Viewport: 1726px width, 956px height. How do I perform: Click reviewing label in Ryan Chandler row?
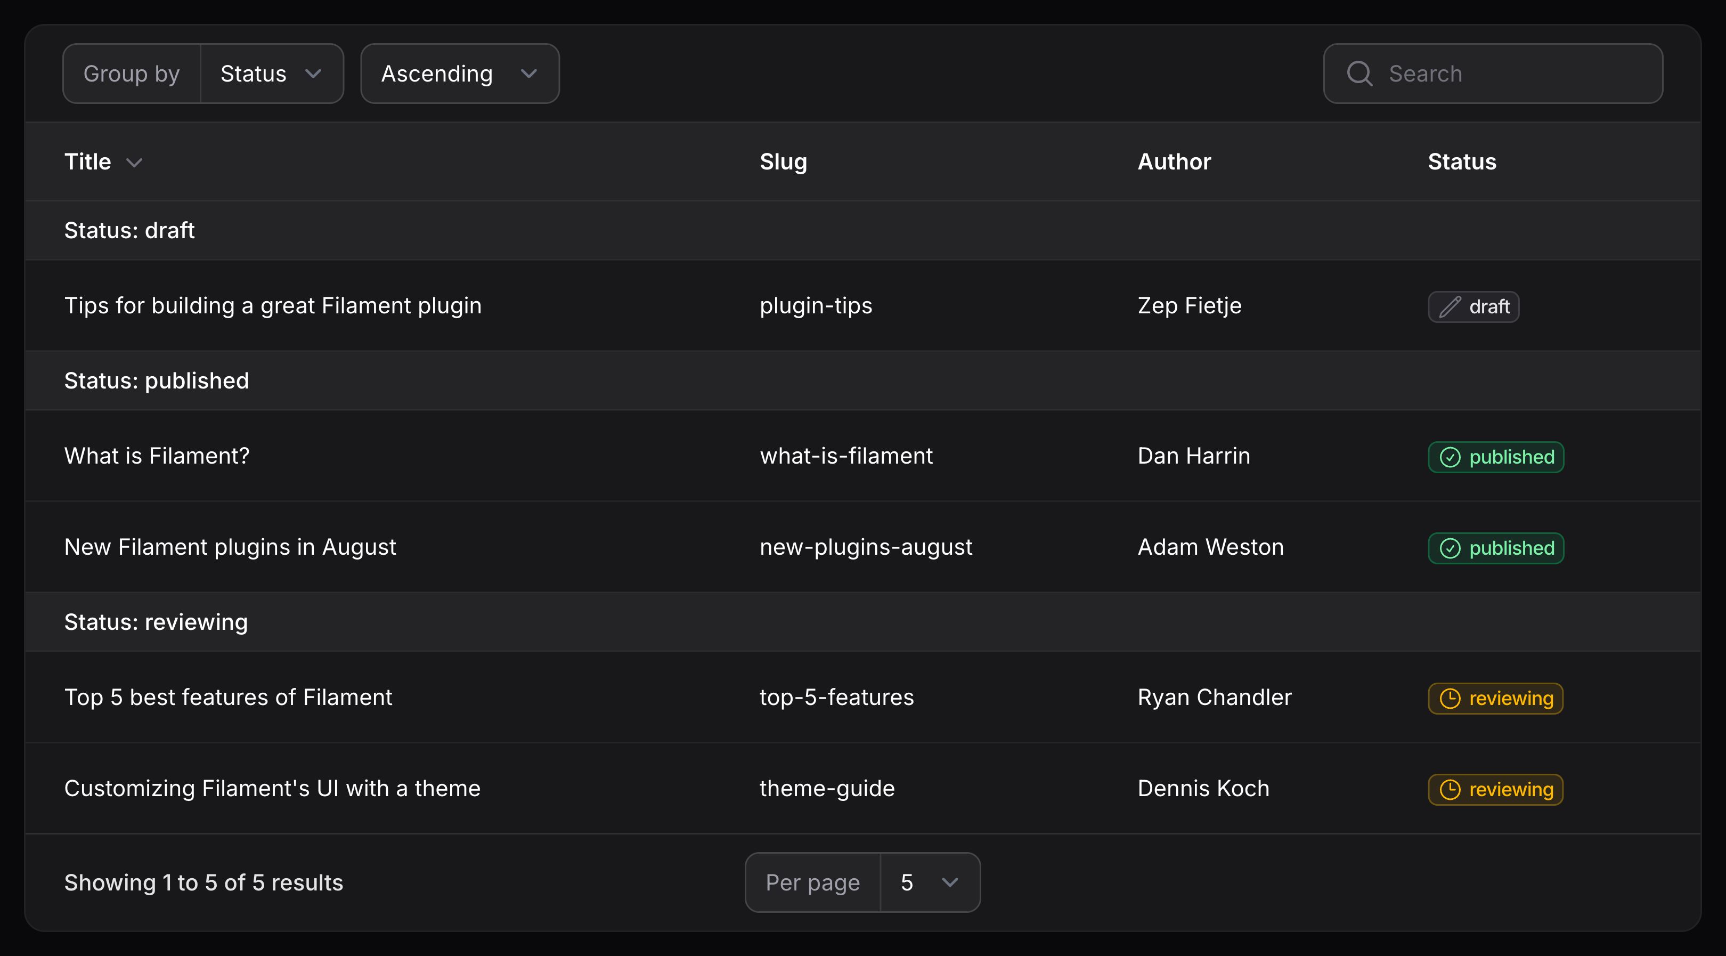[x=1511, y=699]
